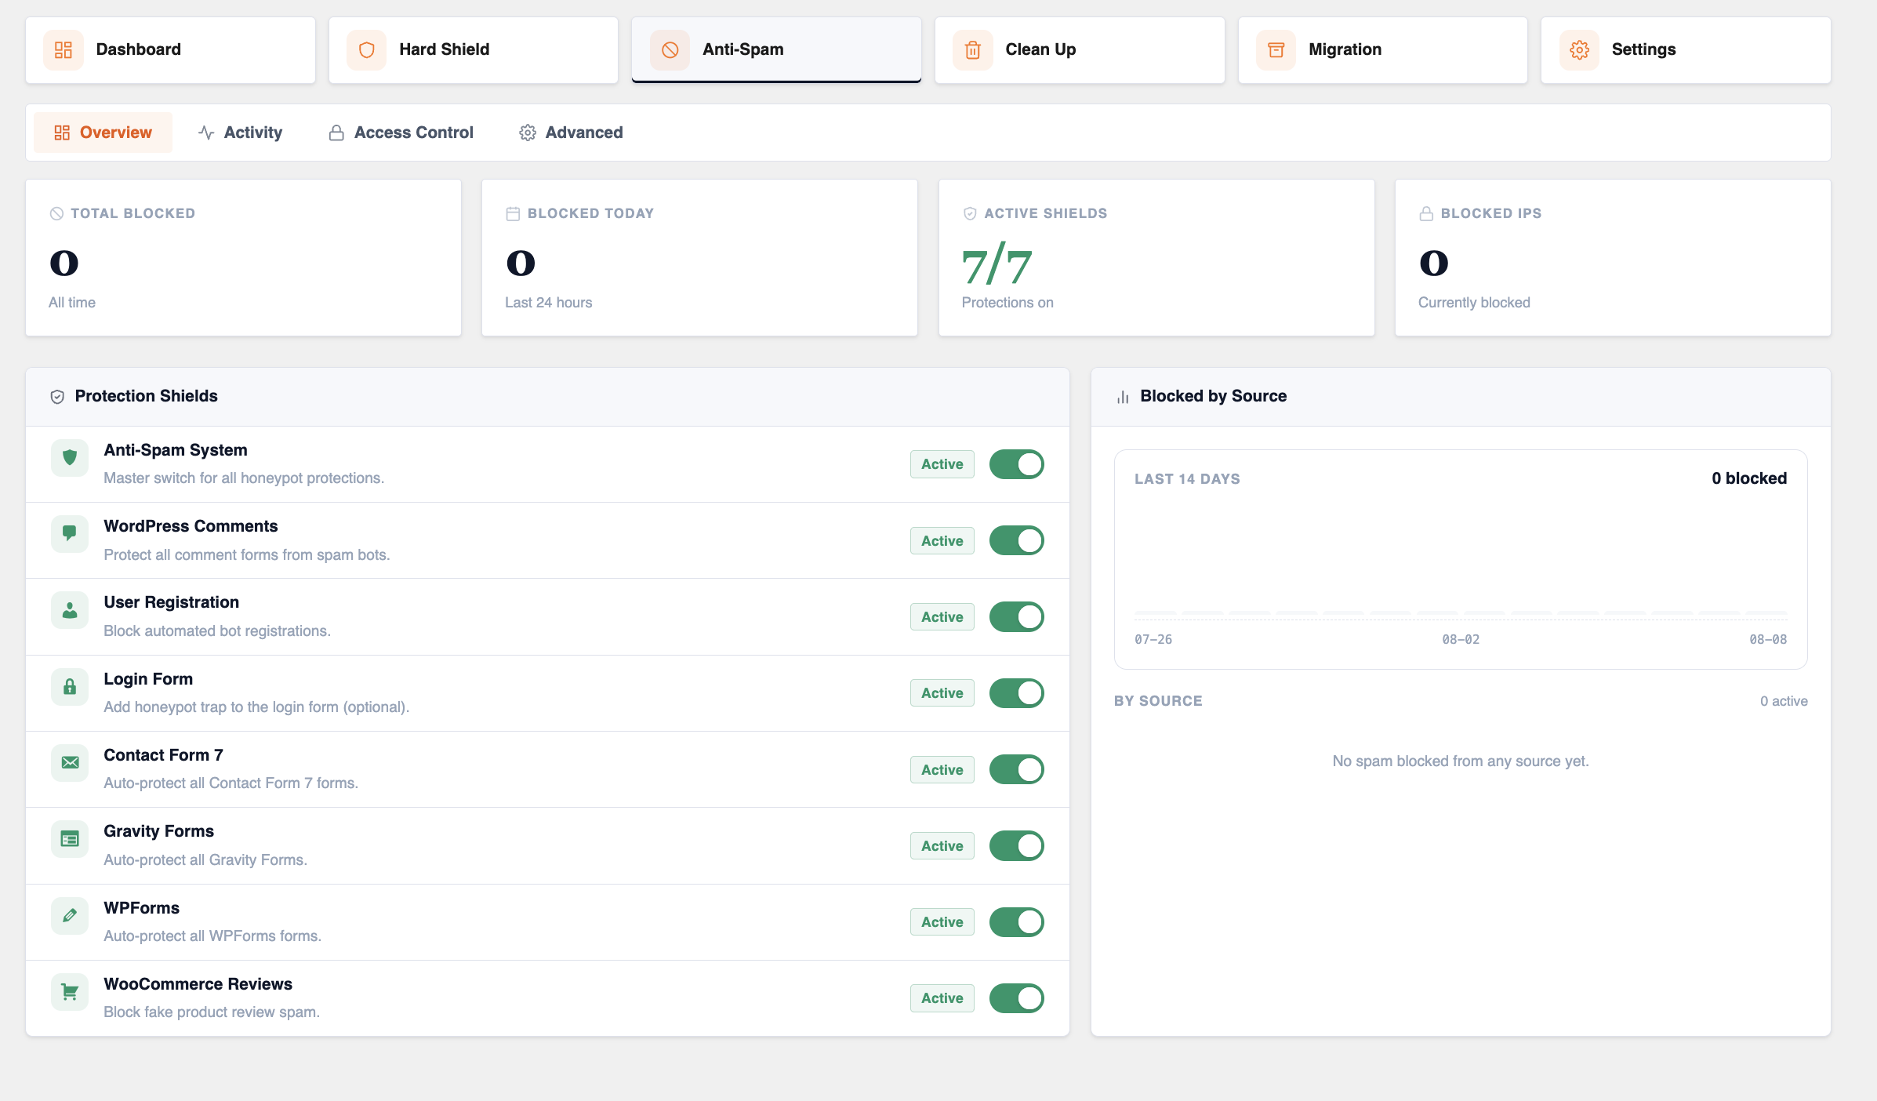Click the Hard Shield shield icon
Image resolution: width=1877 pixels, height=1101 pixels.
[366, 50]
